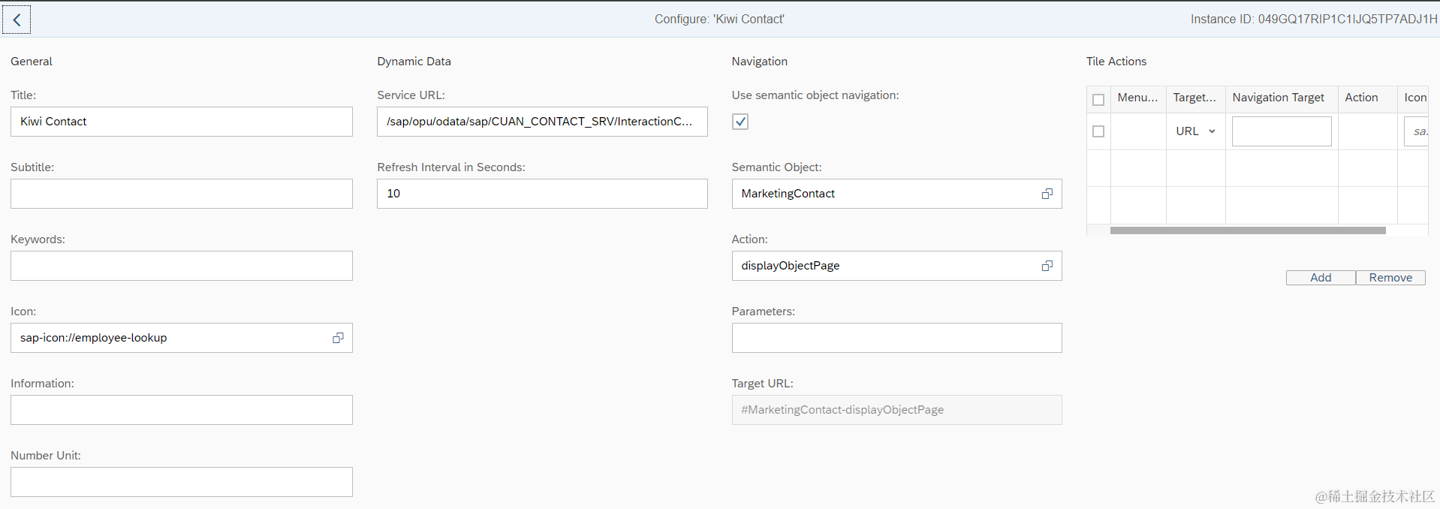Uncheck Use semantic object navigation checkbox

tap(740, 122)
